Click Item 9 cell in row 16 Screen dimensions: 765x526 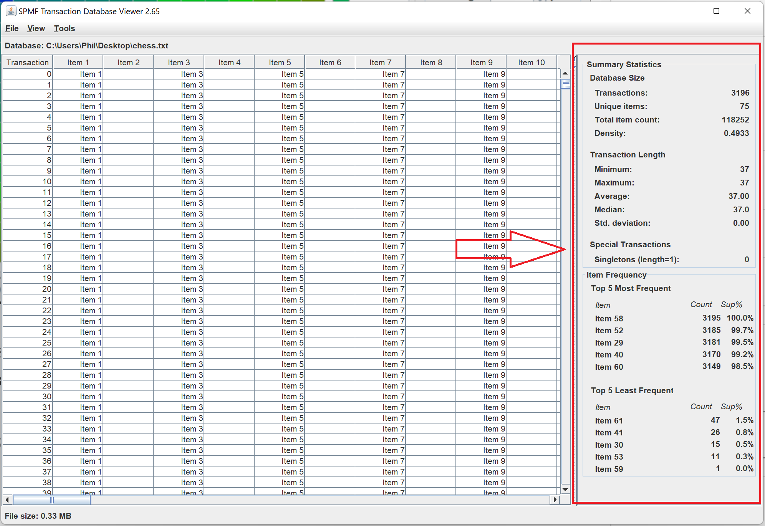[x=482, y=246]
